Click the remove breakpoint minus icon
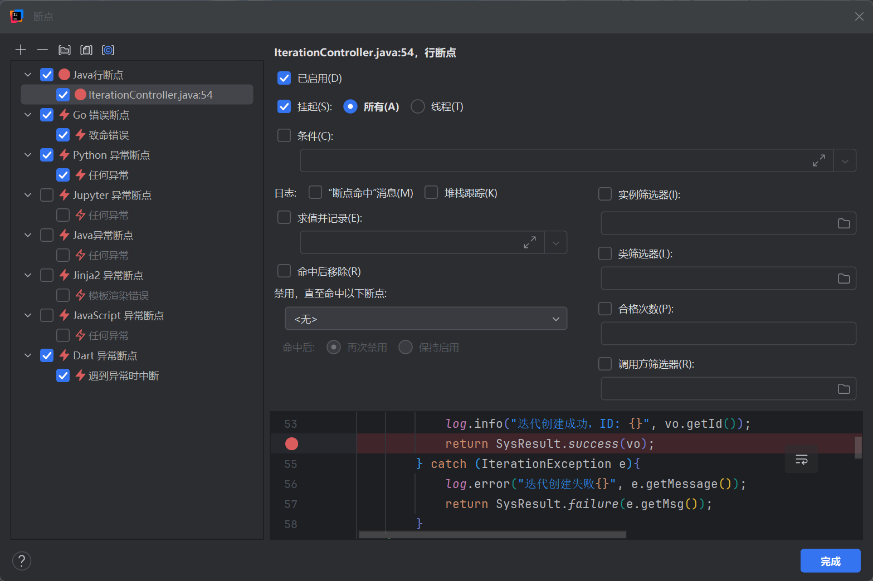The width and height of the screenshot is (873, 581). pos(42,50)
